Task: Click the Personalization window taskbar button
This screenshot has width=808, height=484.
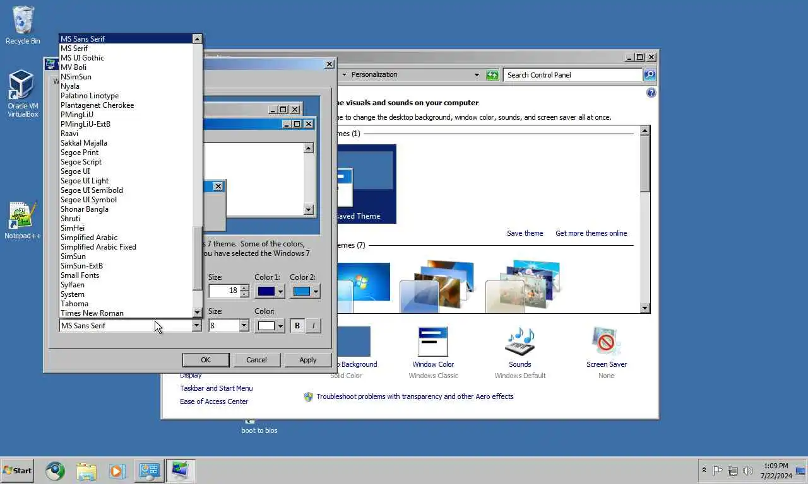Action: (x=181, y=470)
